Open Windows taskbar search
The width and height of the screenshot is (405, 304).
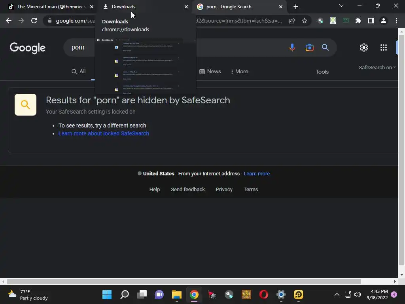[x=125, y=294]
